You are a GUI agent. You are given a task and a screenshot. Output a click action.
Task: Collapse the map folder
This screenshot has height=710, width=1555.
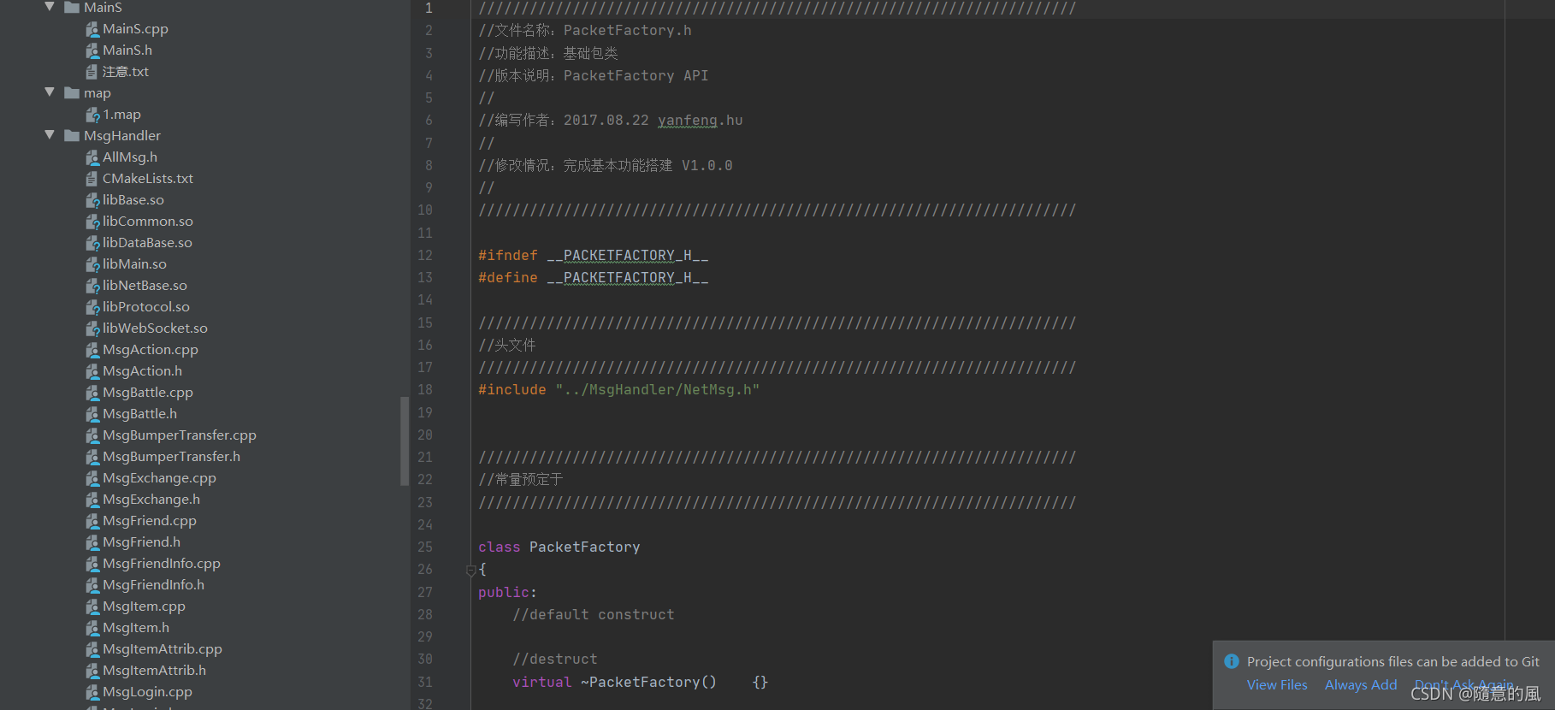tap(50, 92)
